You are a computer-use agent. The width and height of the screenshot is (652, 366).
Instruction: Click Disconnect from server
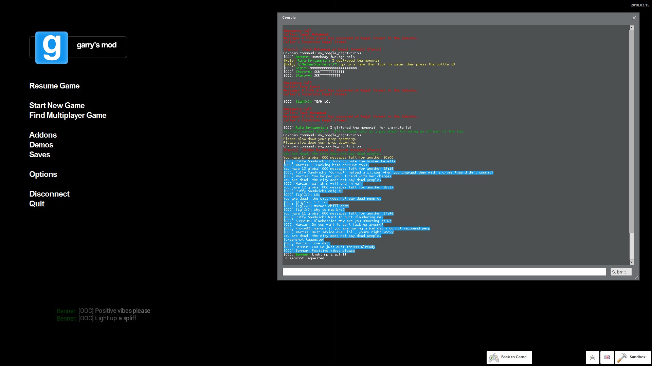point(49,194)
